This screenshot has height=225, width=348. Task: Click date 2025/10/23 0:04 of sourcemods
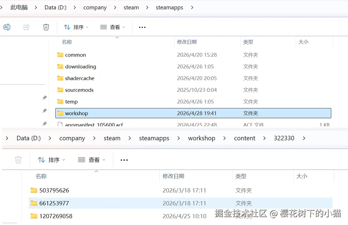pyautogui.click(x=197, y=90)
